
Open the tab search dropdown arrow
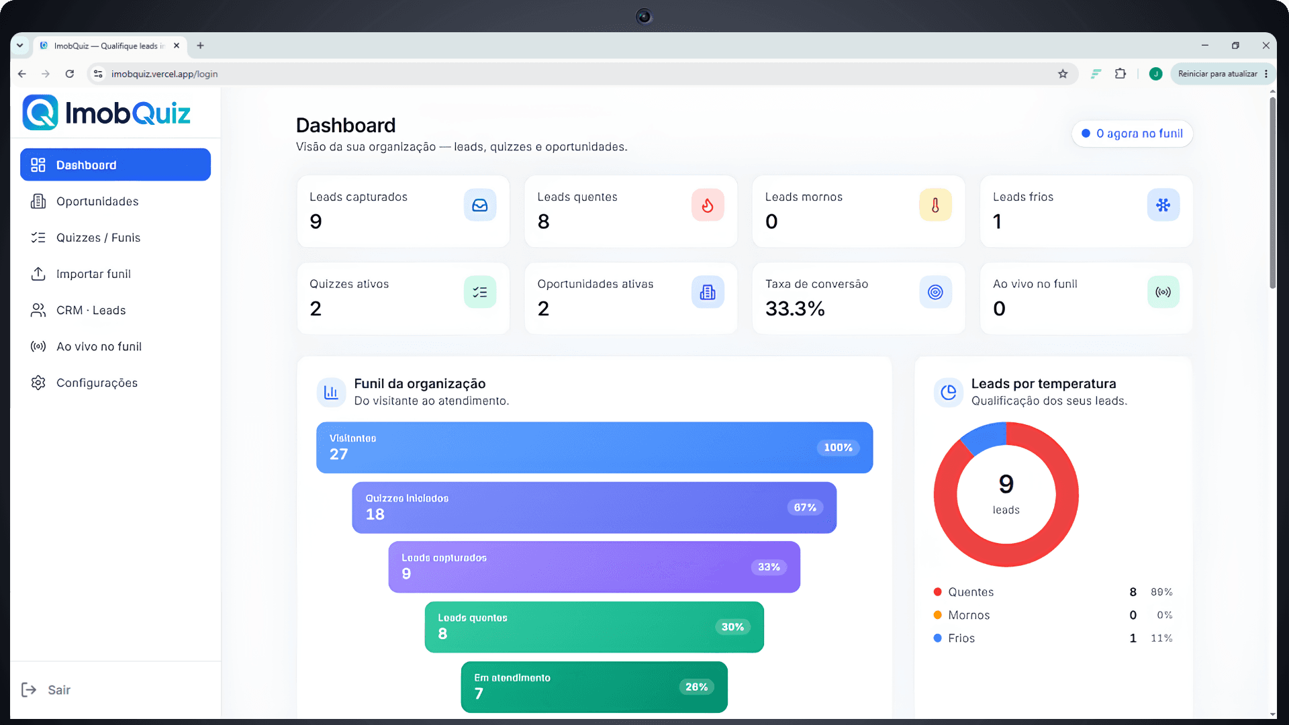click(x=20, y=46)
